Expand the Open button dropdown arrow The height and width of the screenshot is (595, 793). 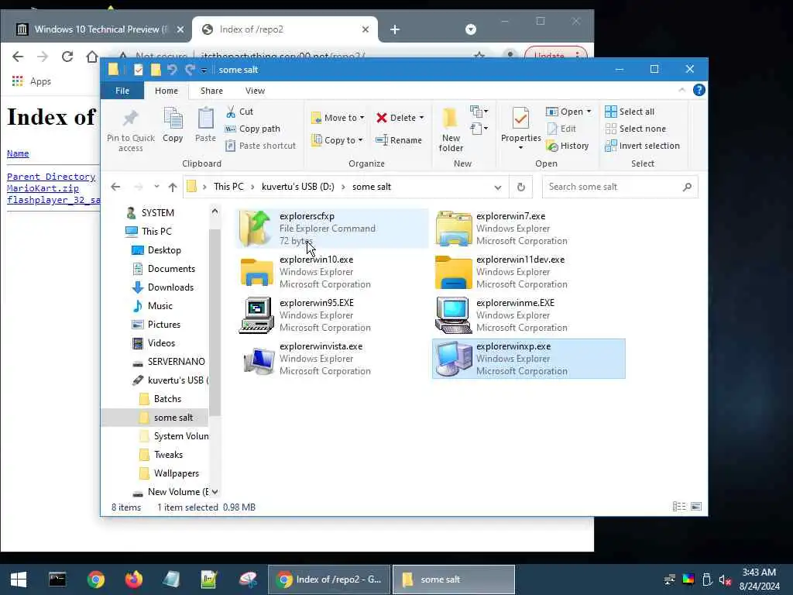click(589, 112)
